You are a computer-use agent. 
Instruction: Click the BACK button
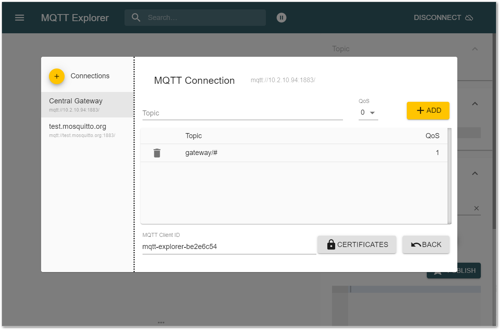click(x=426, y=244)
